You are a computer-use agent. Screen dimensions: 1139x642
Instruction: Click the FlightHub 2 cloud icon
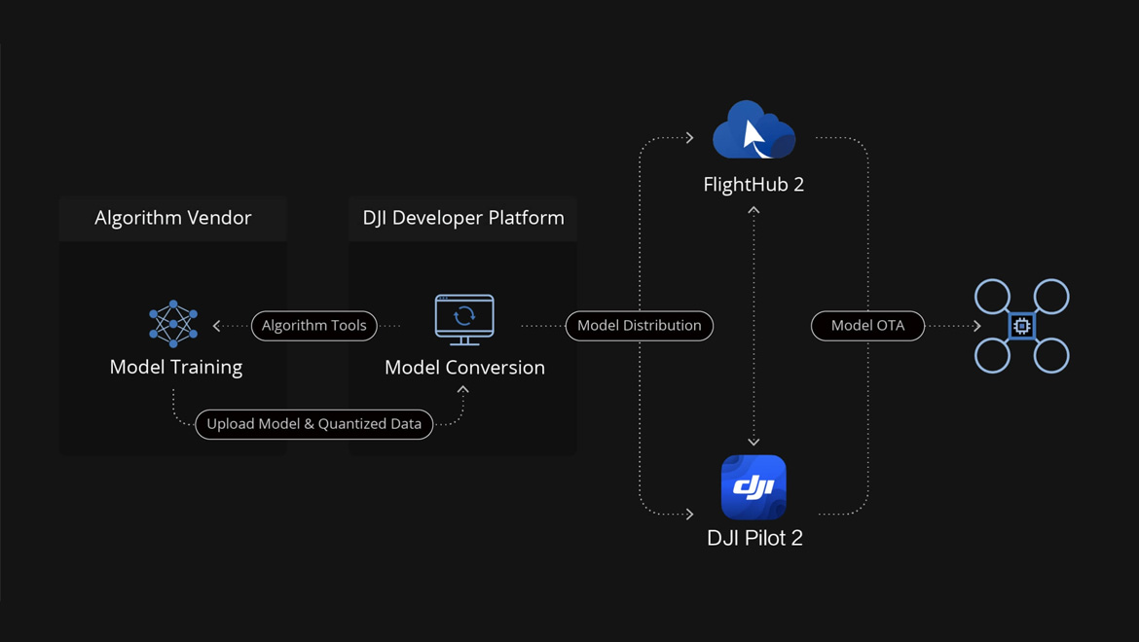(754, 129)
